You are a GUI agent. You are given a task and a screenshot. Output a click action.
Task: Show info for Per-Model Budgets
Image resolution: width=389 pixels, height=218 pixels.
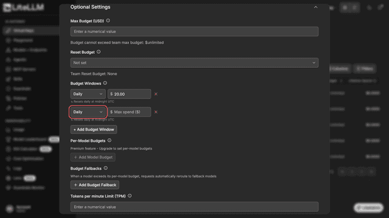(x=109, y=140)
